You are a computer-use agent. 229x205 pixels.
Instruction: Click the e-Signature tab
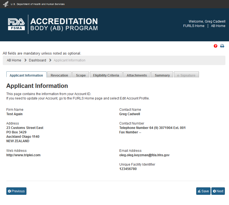click(186, 75)
